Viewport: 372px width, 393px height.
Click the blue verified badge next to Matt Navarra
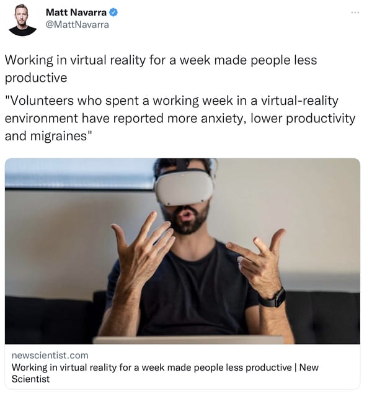pos(113,12)
